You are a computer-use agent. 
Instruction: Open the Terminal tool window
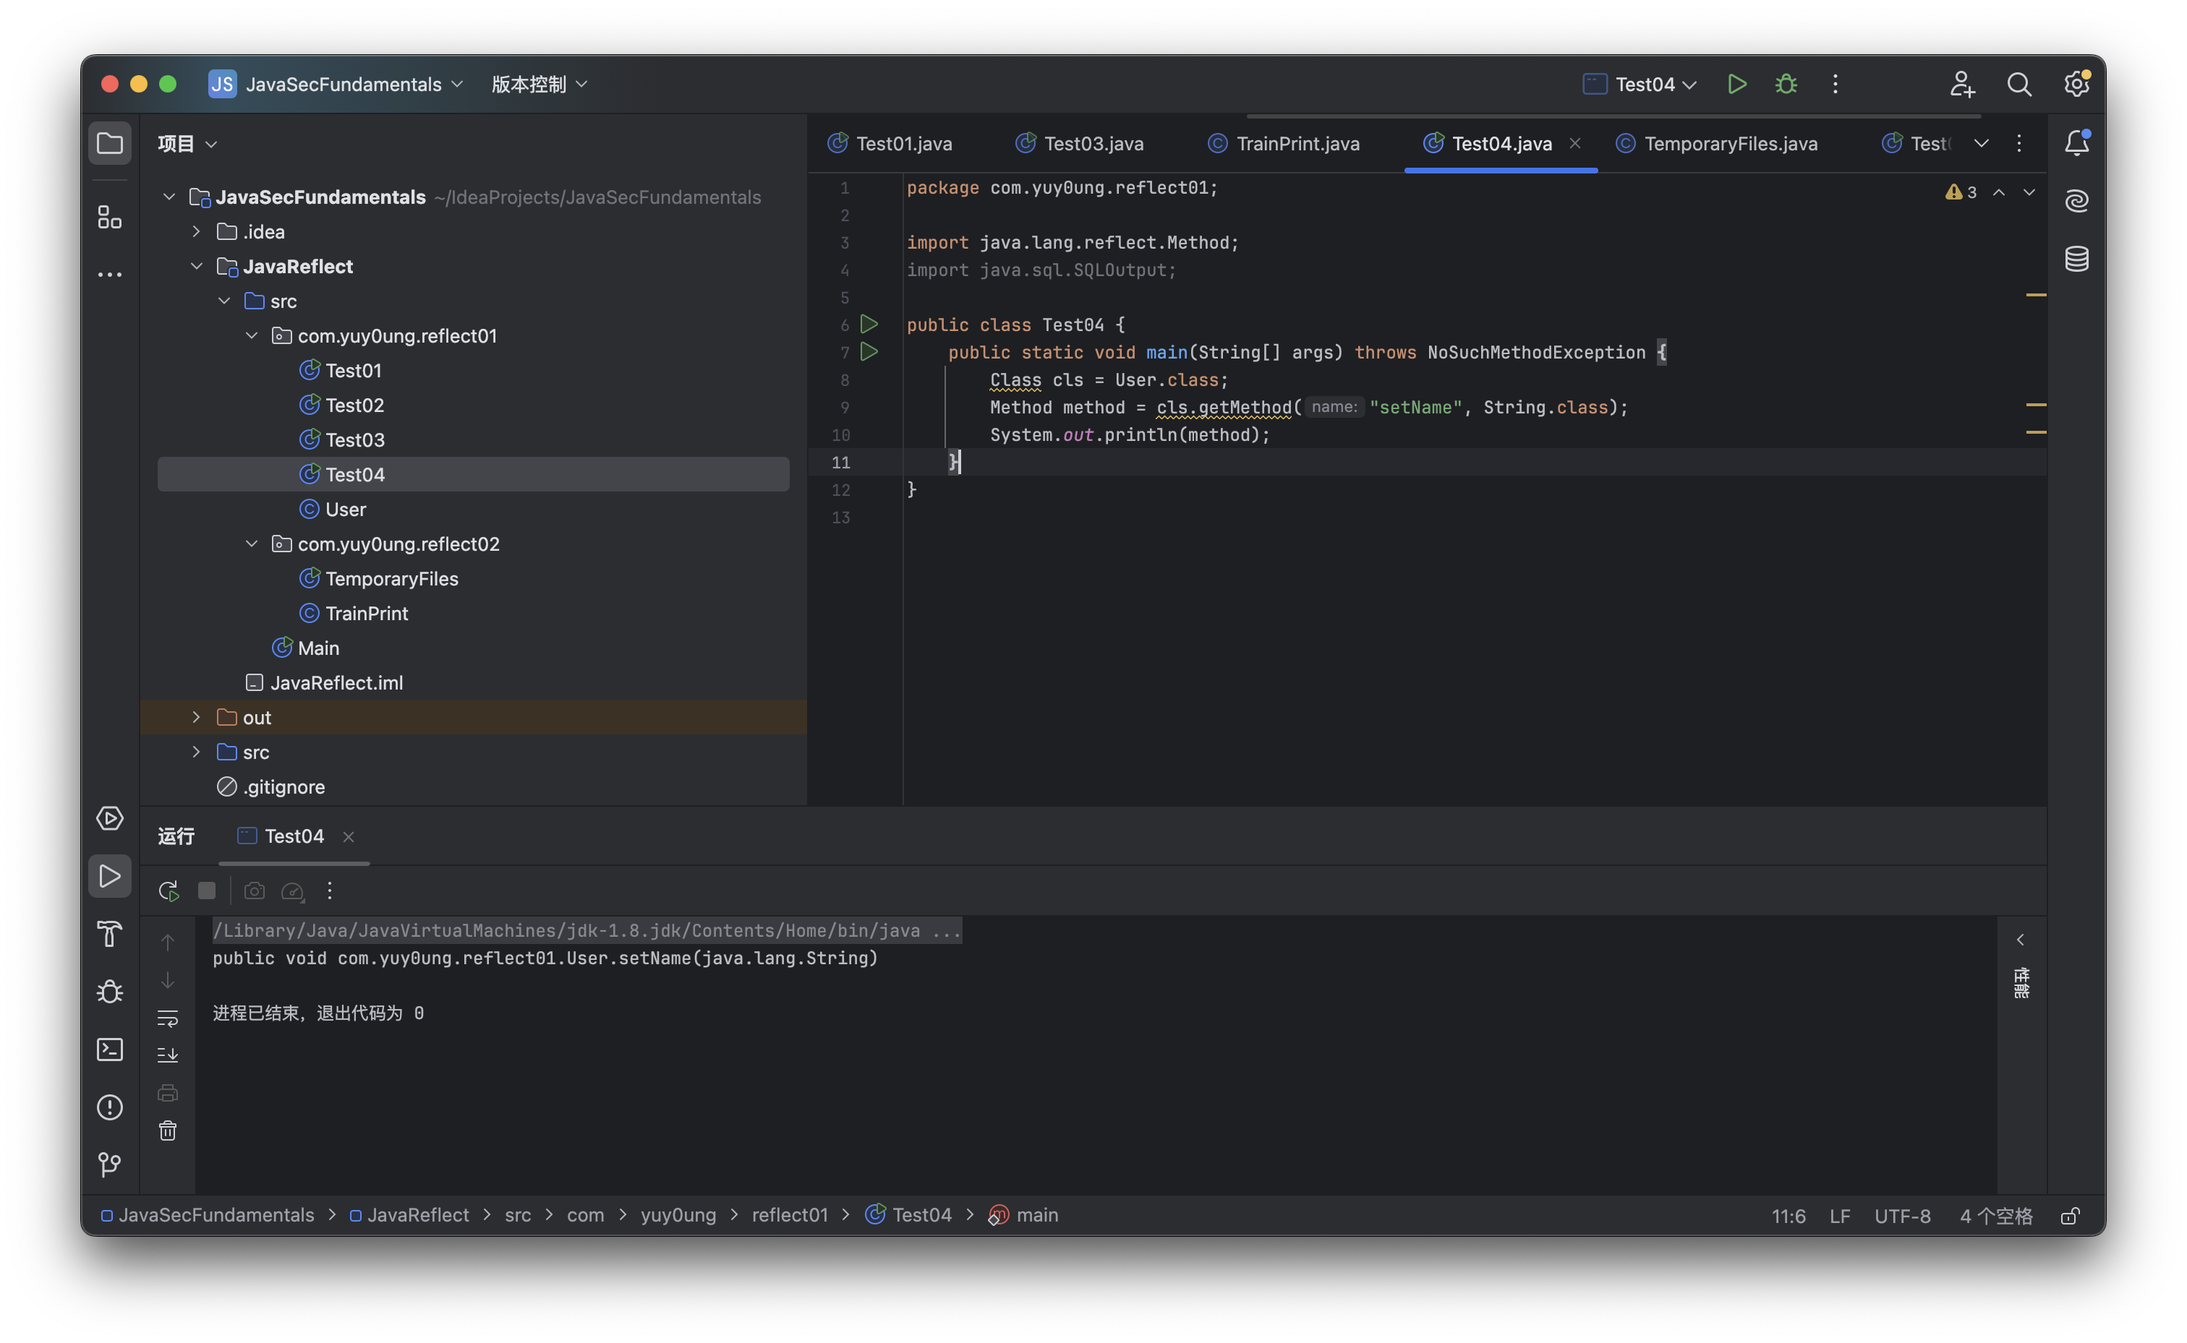109,1049
